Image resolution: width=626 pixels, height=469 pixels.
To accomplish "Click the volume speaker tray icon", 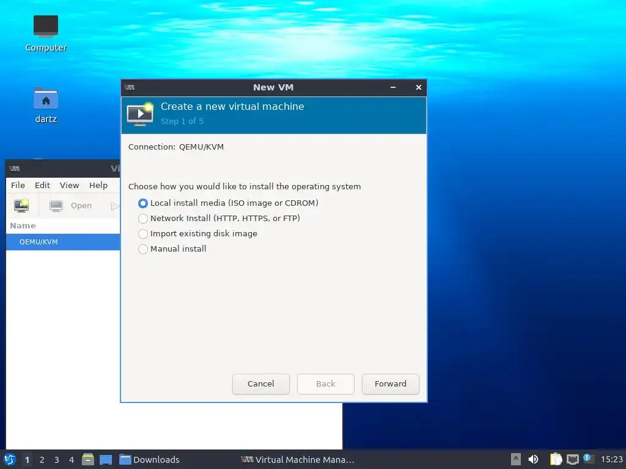I will tap(533, 459).
